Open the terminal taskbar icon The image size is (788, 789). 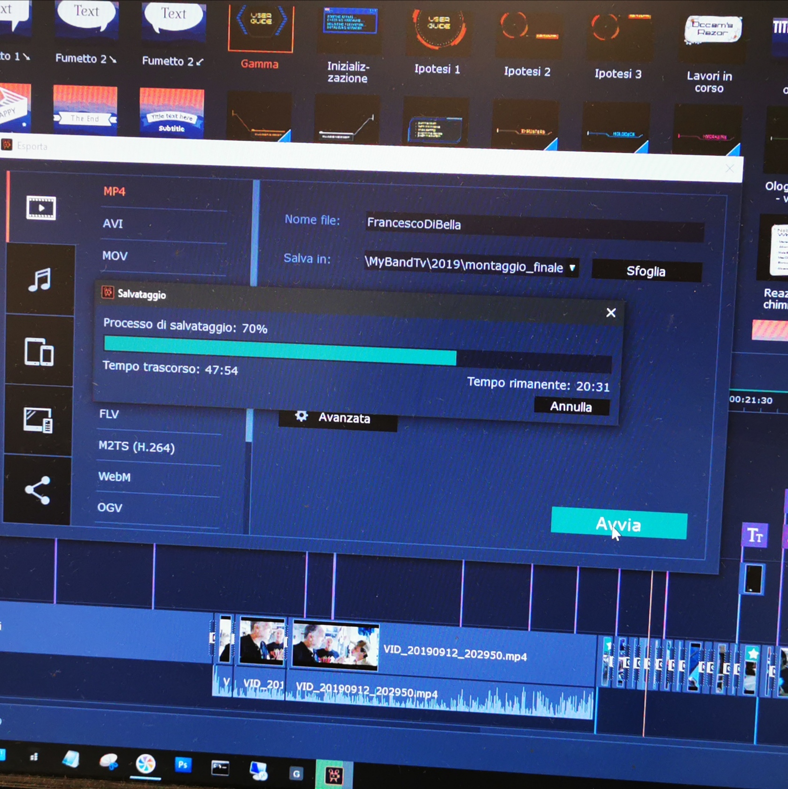click(x=220, y=768)
